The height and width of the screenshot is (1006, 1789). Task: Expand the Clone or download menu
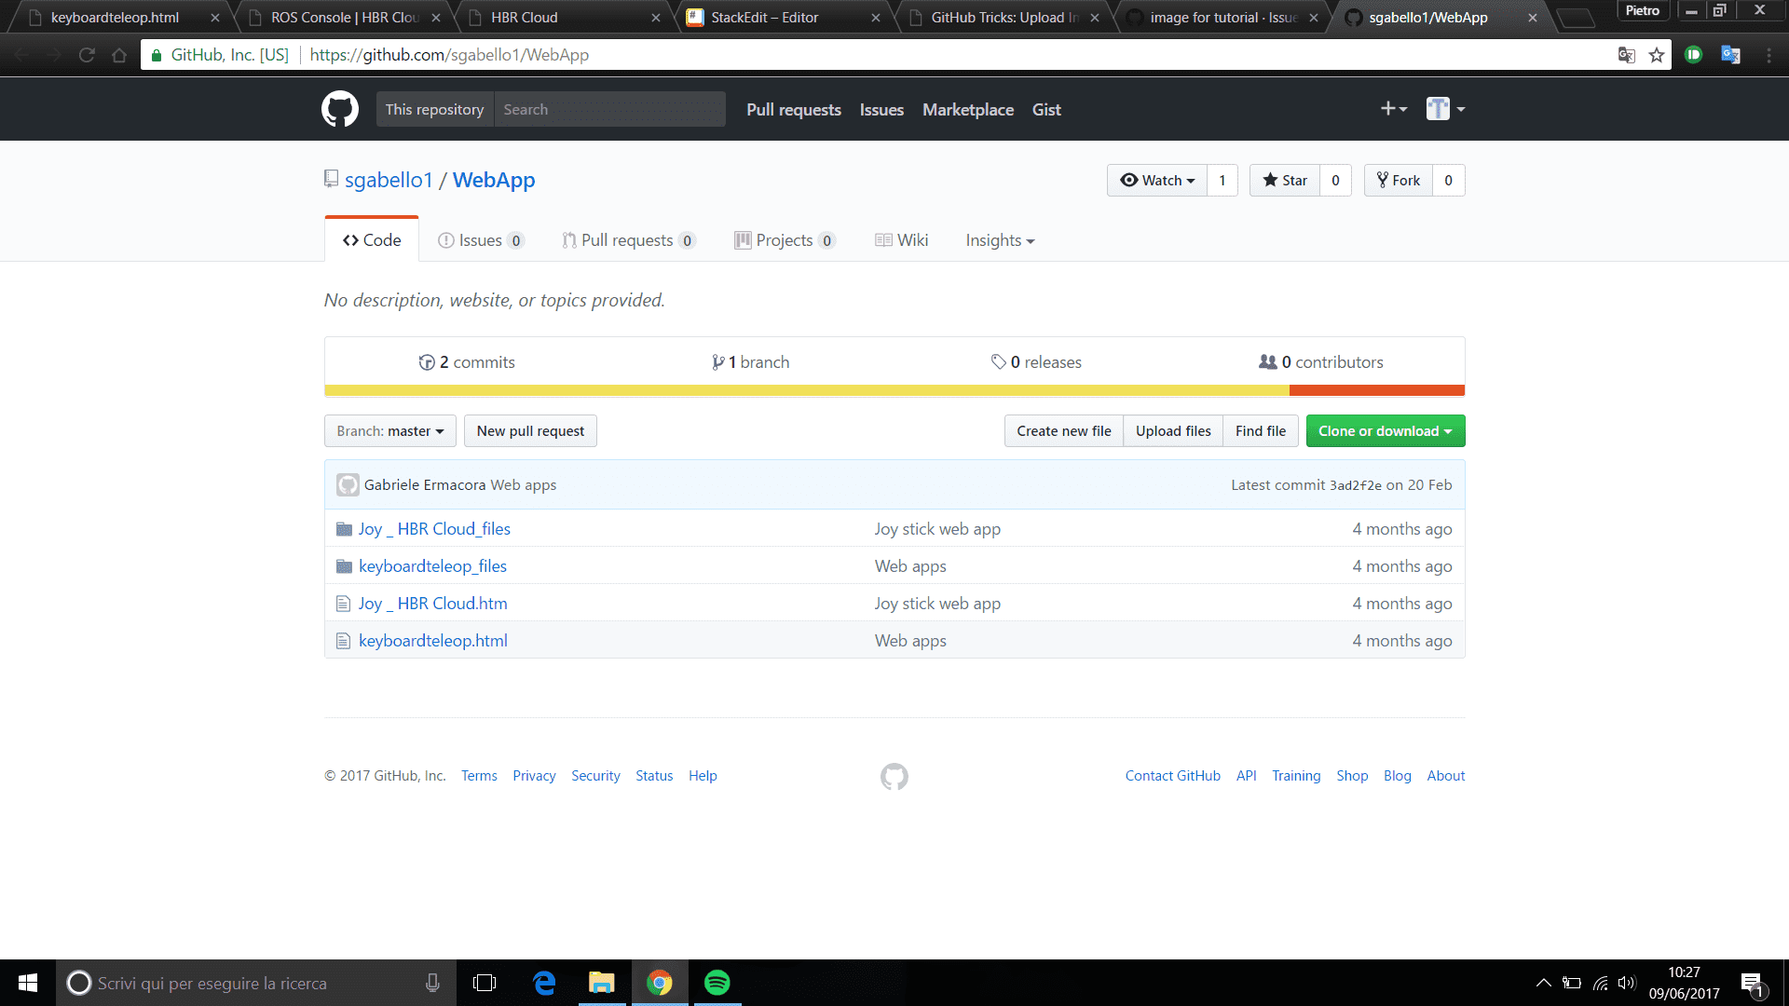(x=1385, y=431)
